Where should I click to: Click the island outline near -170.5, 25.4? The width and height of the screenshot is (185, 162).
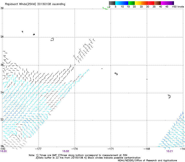[x=116, y=74]
